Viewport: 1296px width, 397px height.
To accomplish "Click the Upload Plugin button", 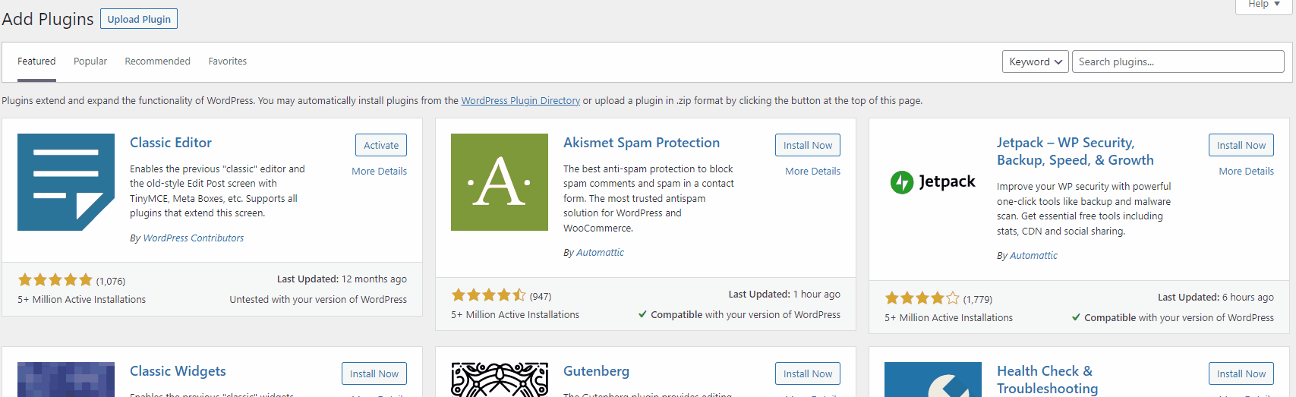I will tap(139, 19).
